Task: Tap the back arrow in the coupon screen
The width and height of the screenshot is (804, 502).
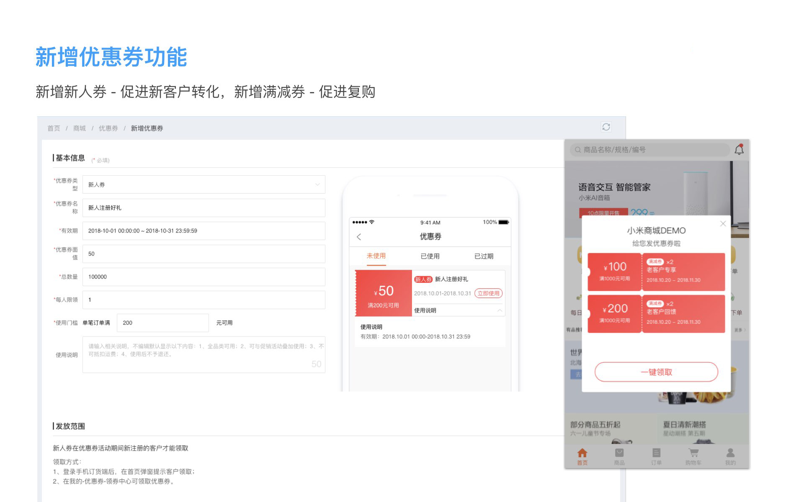Action: (359, 237)
